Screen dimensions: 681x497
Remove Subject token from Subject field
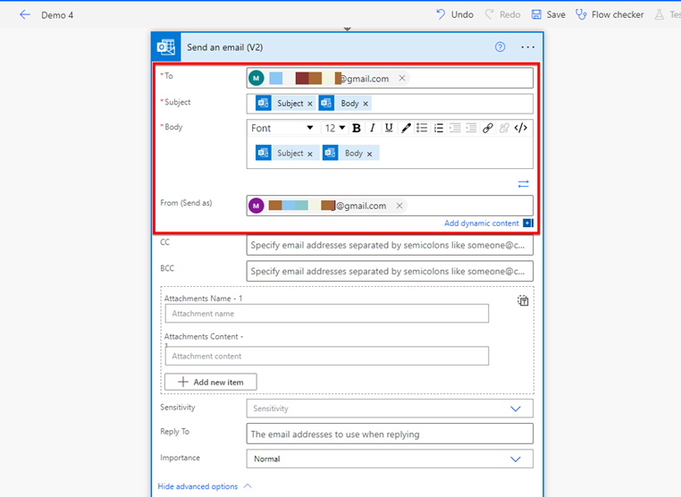click(310, 104)
